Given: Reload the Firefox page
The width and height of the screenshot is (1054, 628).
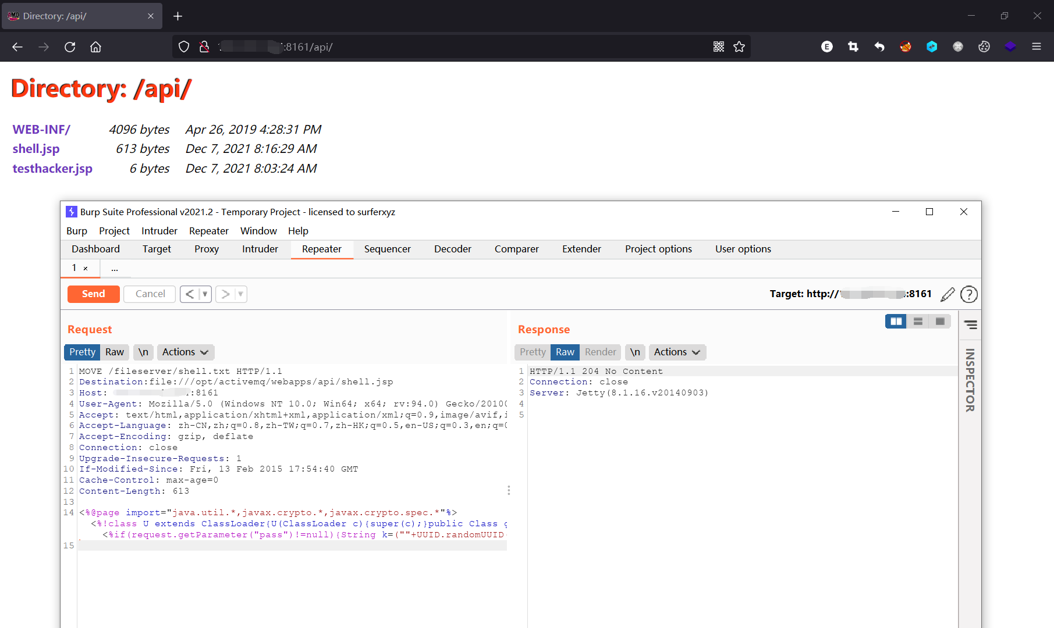Looking at the screenshot, I should [70, 47].
